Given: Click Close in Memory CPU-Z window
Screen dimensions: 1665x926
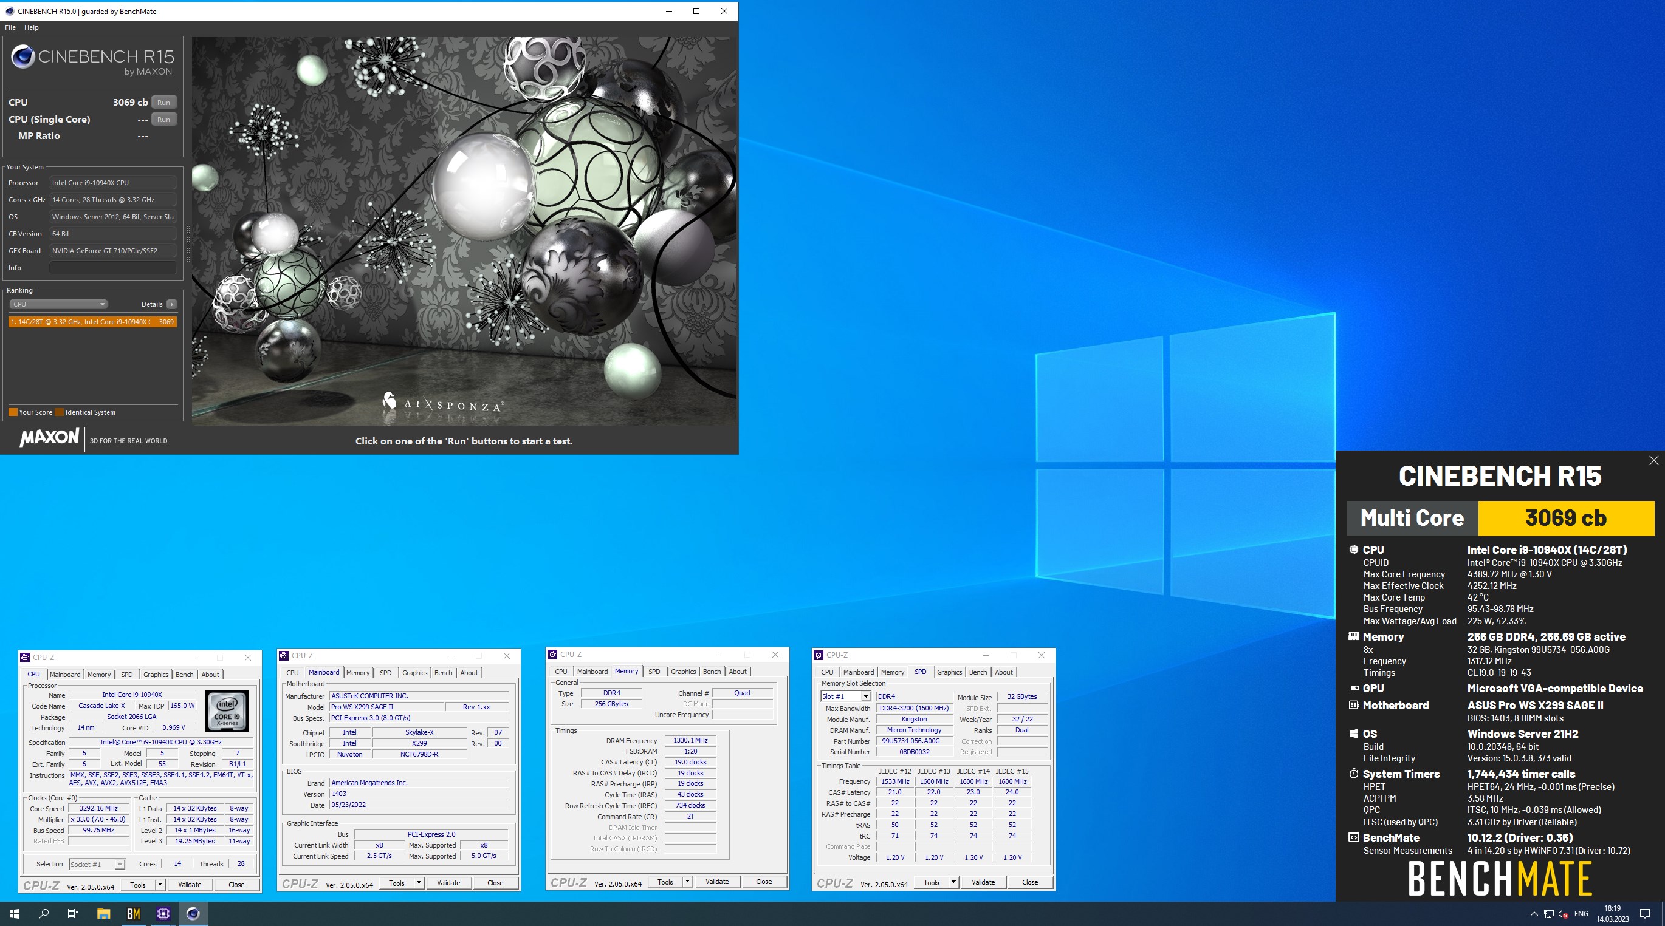Looking at the screenshot, I should (764, 882).
